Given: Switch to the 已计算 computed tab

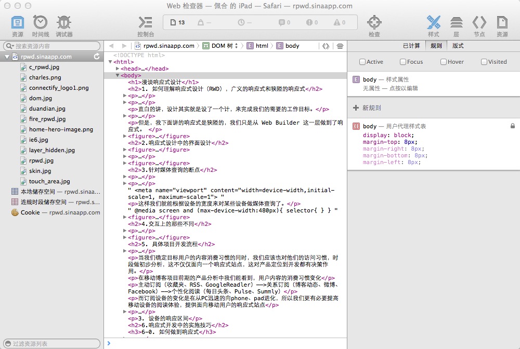Looking at the screenshot, I should point(411,46).
